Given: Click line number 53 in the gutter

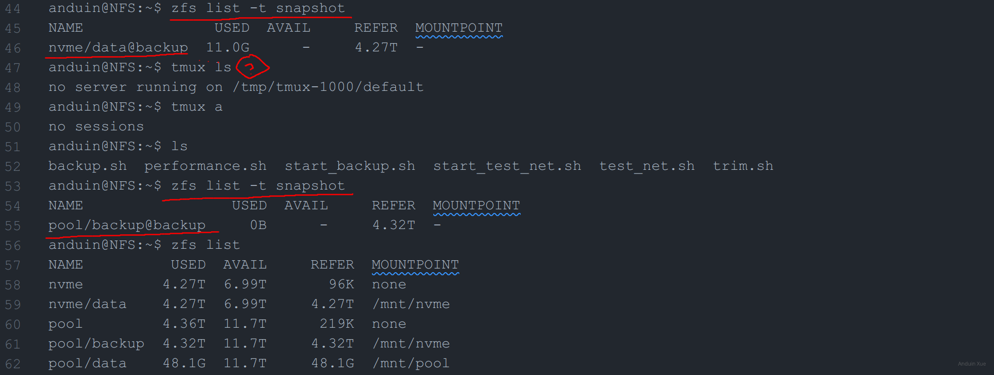Looking at the screenshot, I should pyautogui.click(x=13, y=186).
